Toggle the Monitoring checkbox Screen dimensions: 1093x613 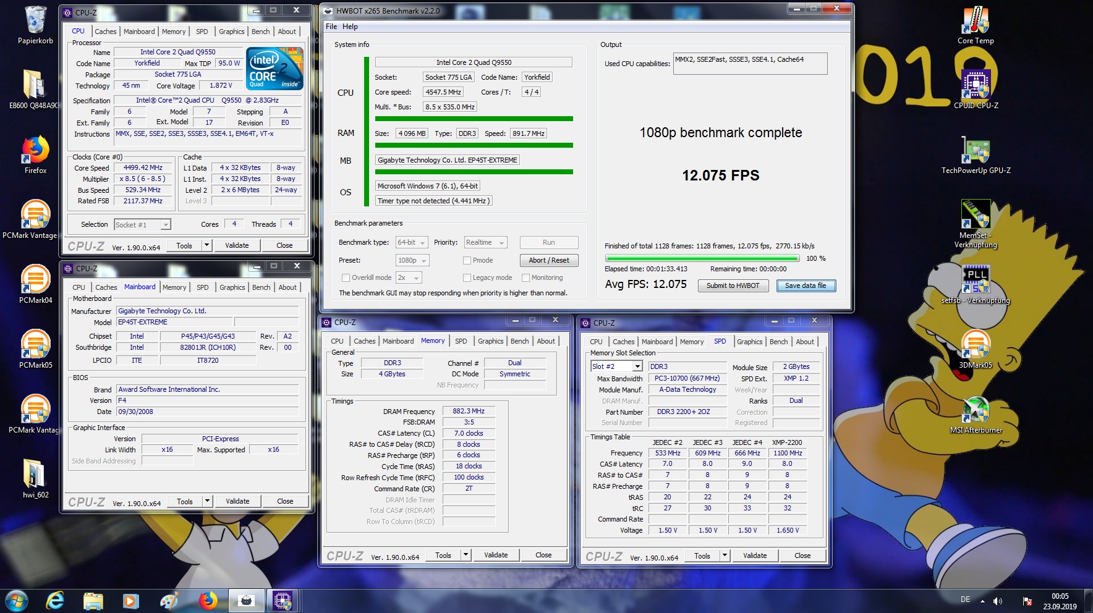pyautogui.click(x=526, y=278)
